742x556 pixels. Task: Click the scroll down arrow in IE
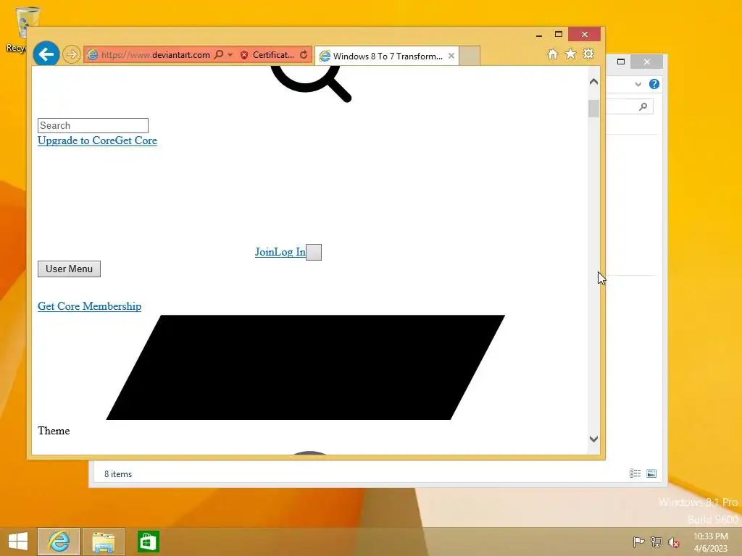coord(594,439)
